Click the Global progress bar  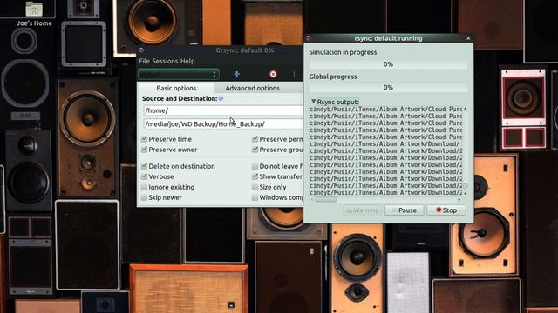pyautogui.click(x=388, y=87)
